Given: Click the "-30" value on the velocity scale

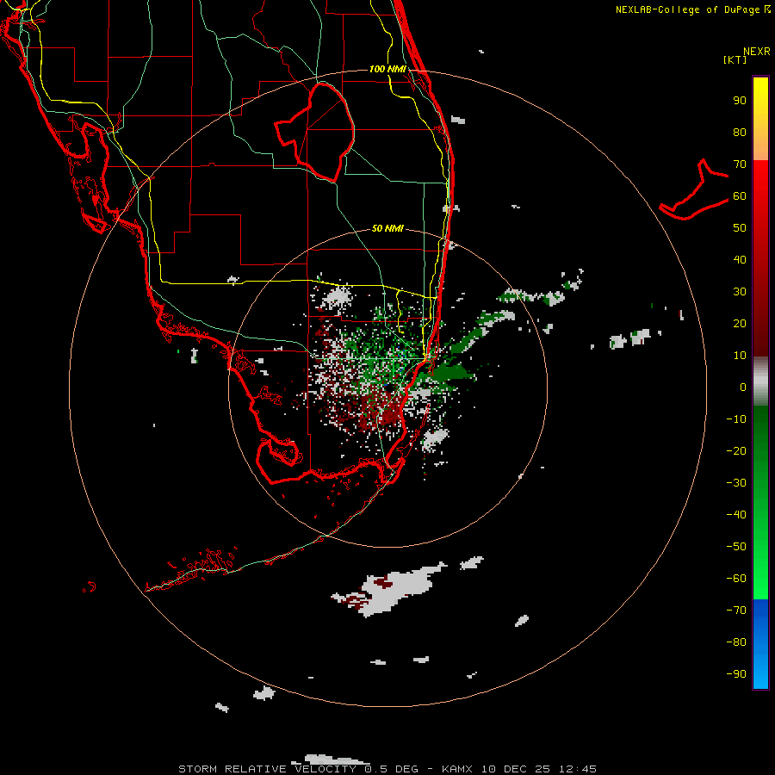Looking at the screenshot, I should [x=736, y=483].
